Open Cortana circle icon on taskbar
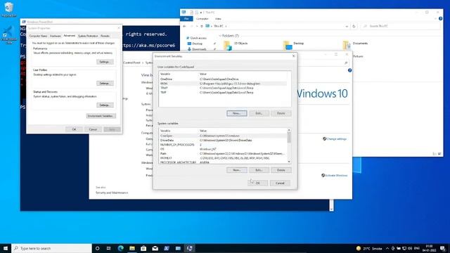This screenshot has height=253, width=450. pyautogui.click(x=97, y=248)
